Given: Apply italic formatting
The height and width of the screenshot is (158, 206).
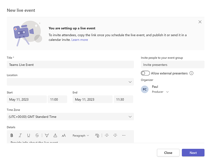Looking at the screenshot, I should point(20,135).
